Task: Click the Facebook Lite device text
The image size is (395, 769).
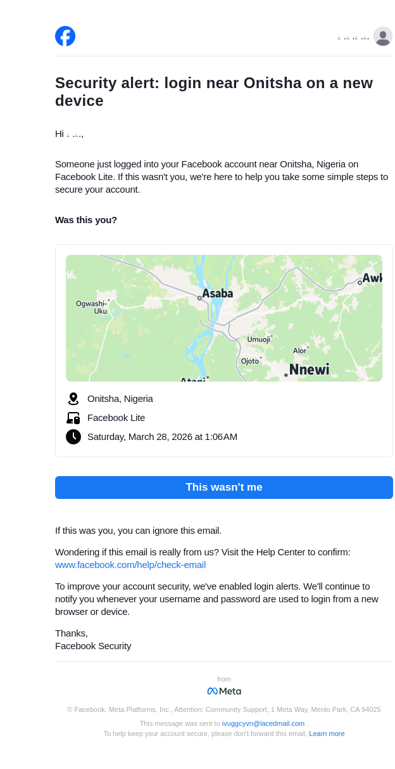Action: pyautogui.click(x=116, y=418)
